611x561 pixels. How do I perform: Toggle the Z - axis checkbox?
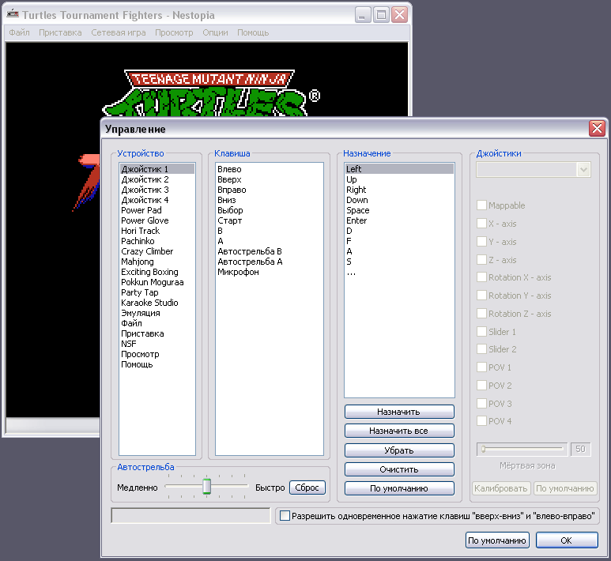coord(482,260)
